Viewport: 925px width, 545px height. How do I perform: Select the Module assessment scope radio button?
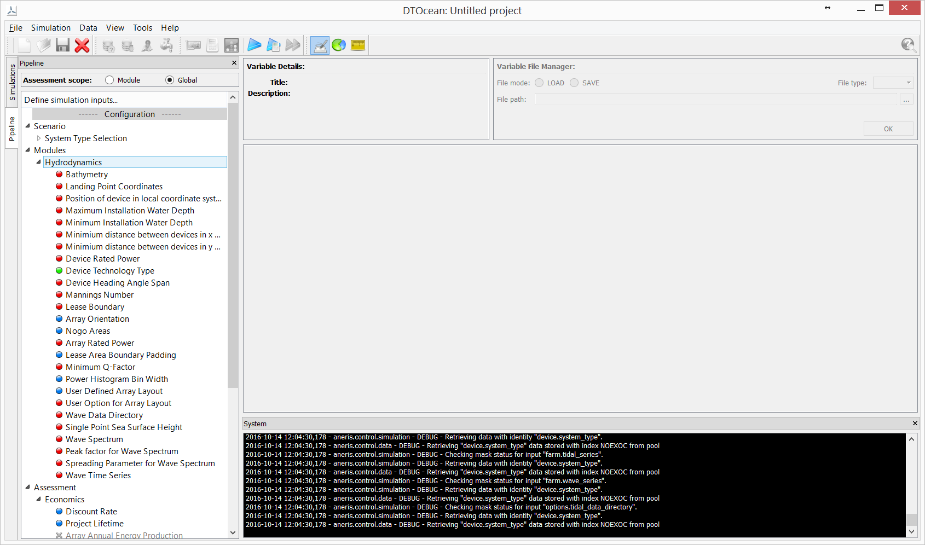click(109, 80)
